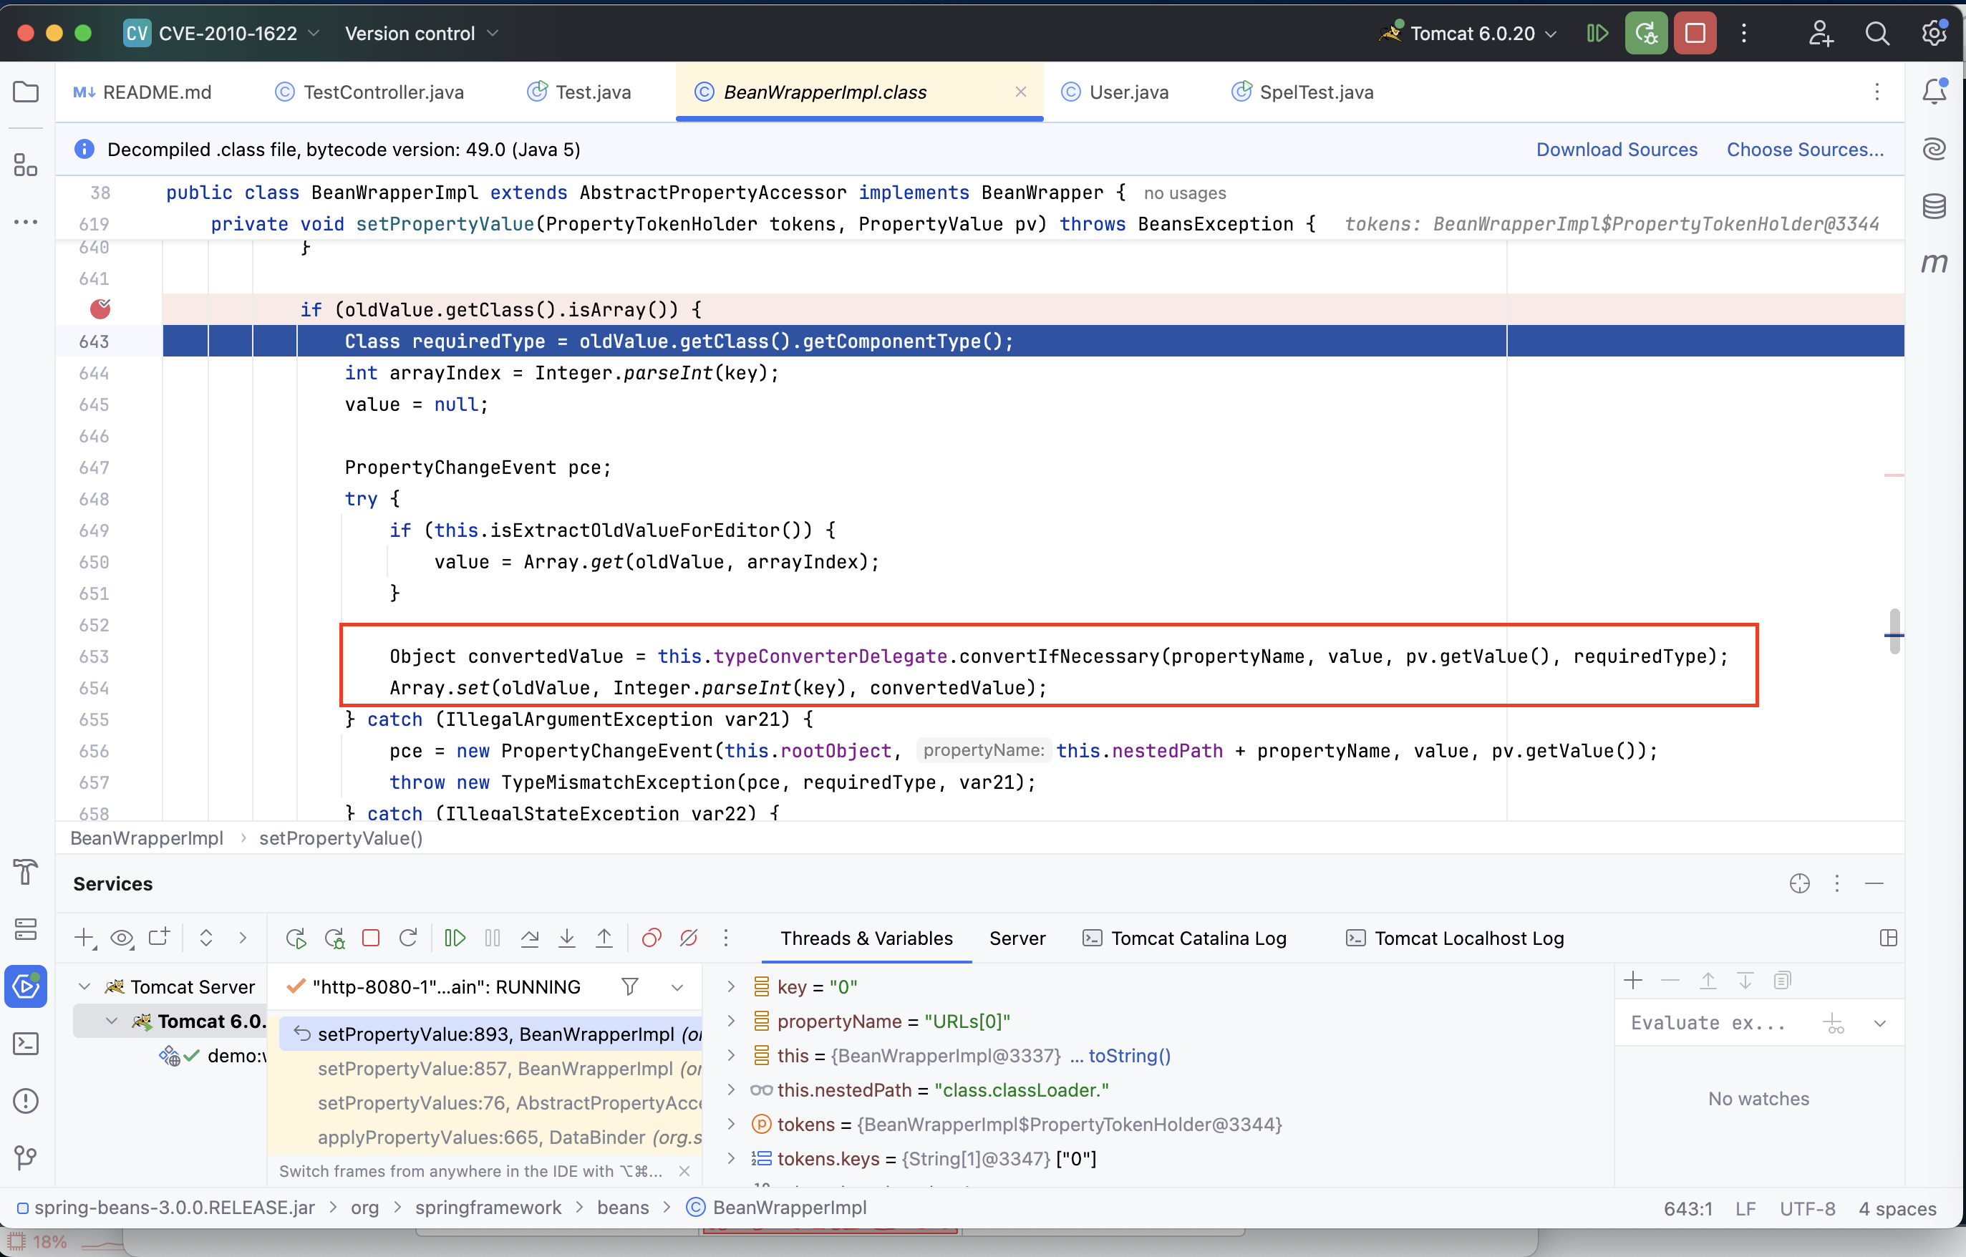Open Git tool window in left sidebar
1966x1257 pixels.
[x=26, y=1157]
